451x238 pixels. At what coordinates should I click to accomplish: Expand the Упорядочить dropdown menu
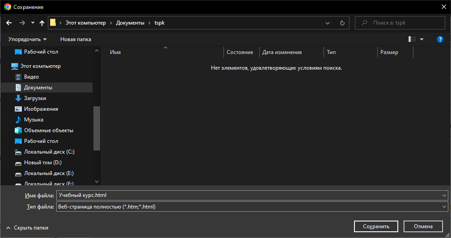[x=27, y=39]
